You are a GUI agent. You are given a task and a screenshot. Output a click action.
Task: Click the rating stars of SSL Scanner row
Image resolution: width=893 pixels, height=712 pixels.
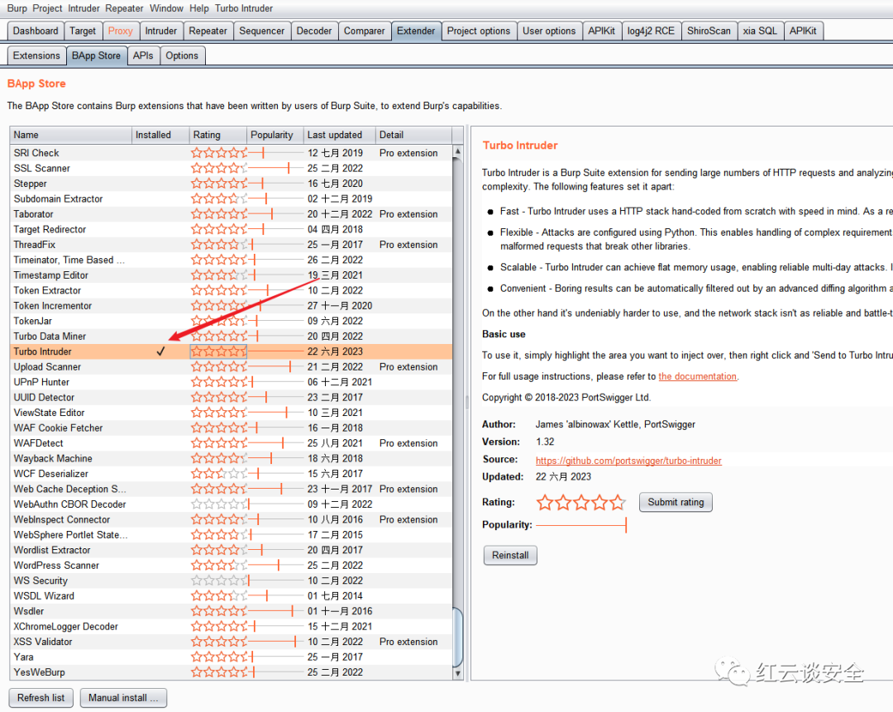[x=219, y=168]
